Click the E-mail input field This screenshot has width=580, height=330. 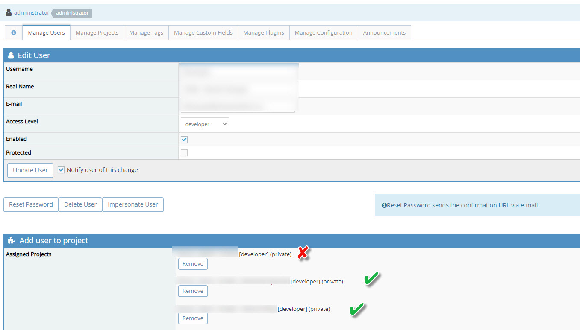[238, 105]
